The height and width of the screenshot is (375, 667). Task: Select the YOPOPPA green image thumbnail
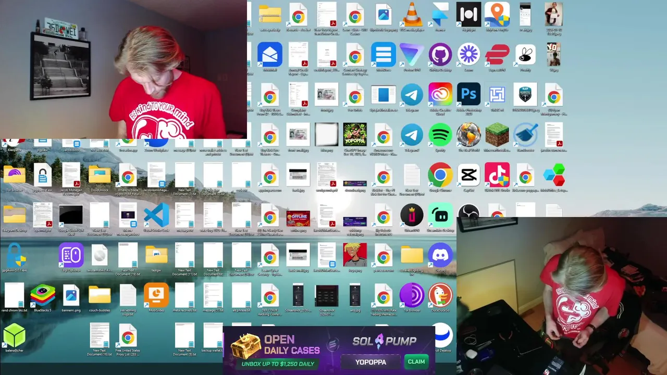click(x=355, y=135)
